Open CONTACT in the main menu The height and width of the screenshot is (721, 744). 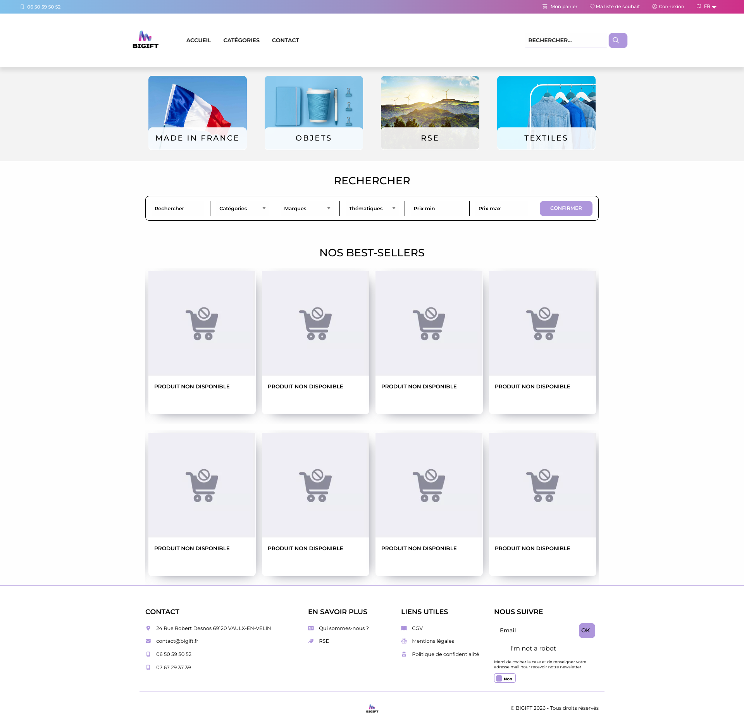click(285, 40)
